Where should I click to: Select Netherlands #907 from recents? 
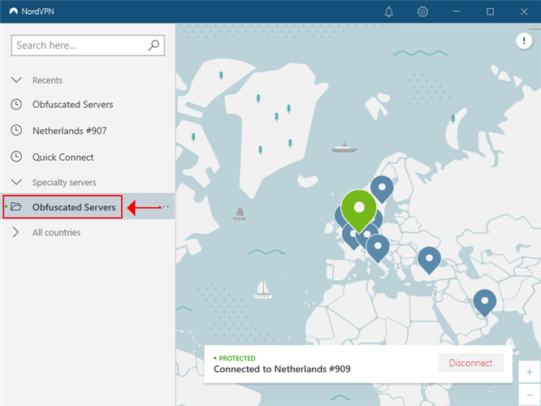tap(69, 131)
